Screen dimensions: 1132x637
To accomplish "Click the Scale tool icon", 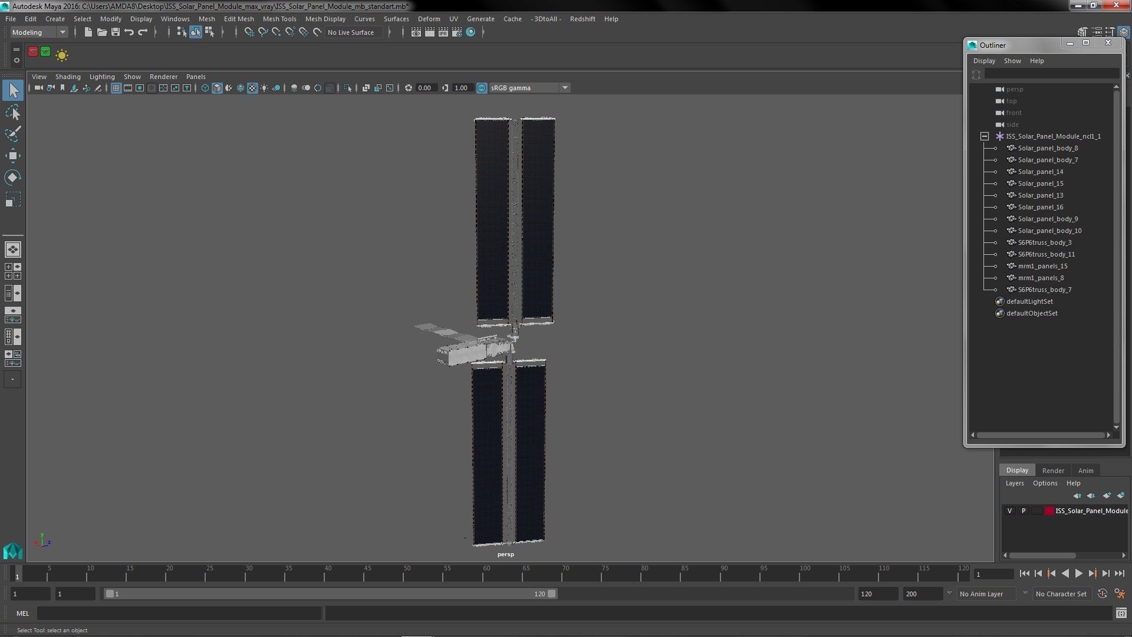I will pyautogui.click(x=12, y=200).
